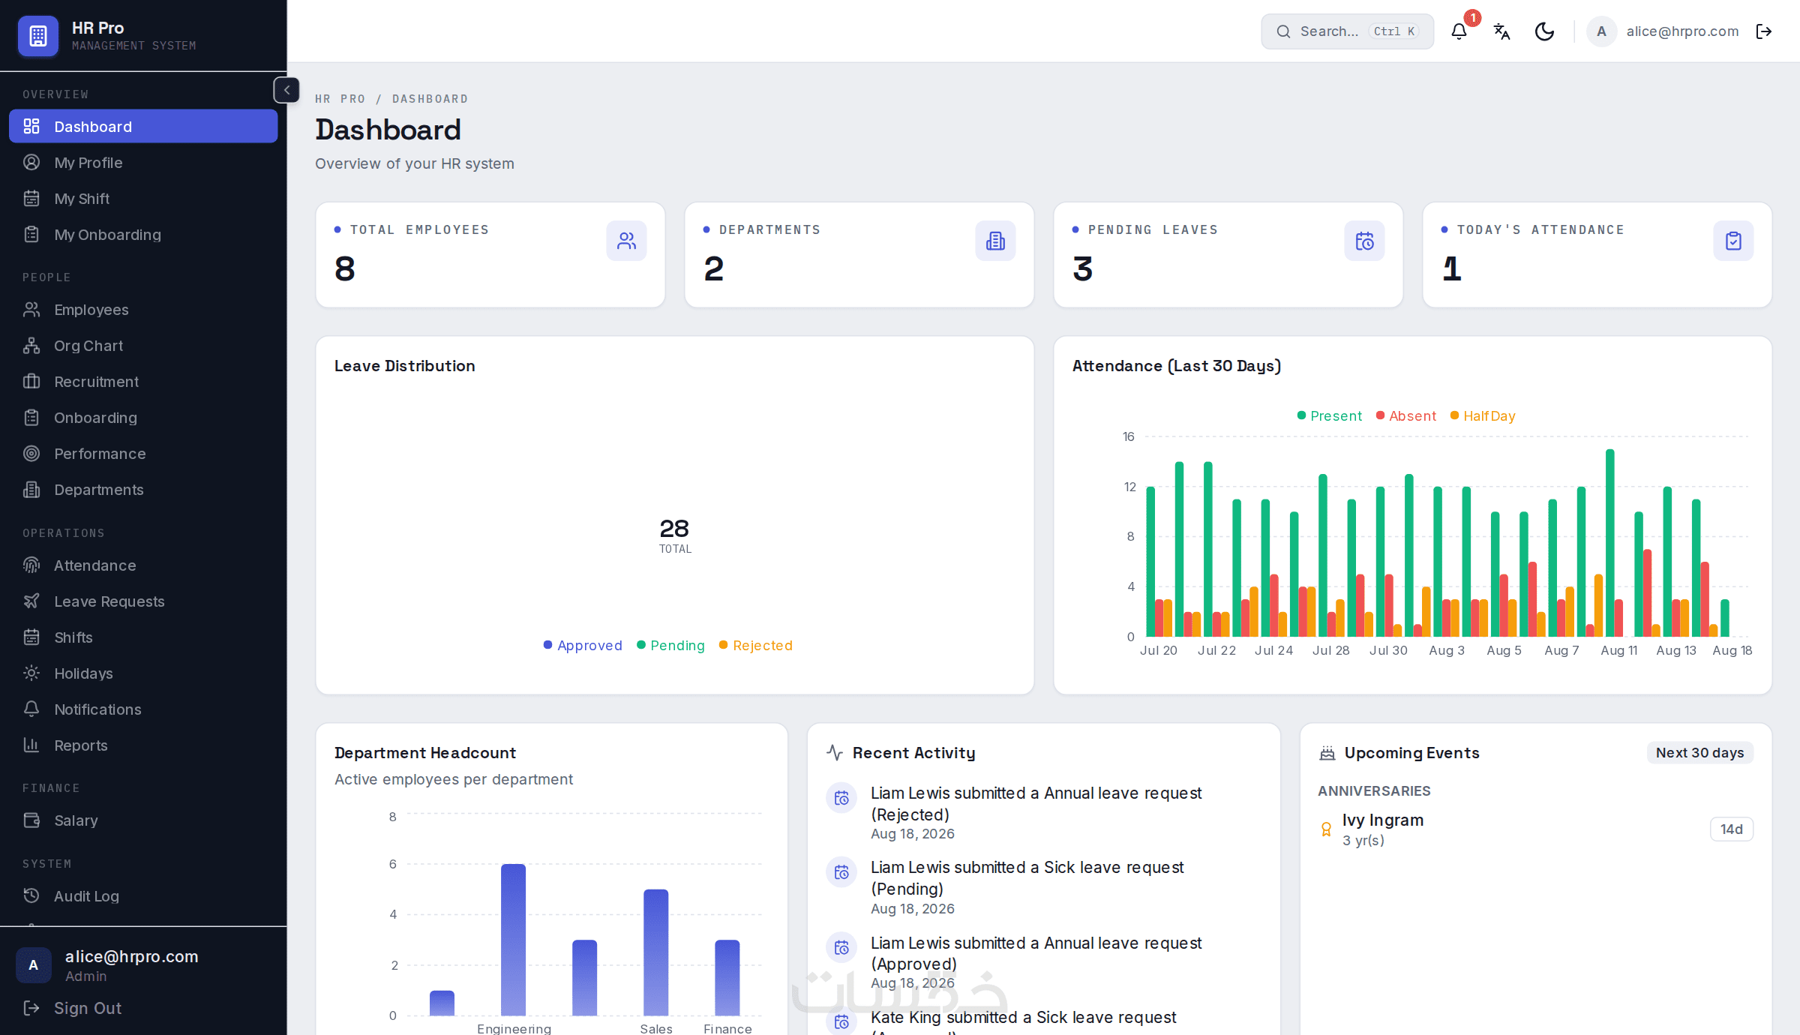This screenshot has height=1035, width=1800.
Task: Toggle the Approved legend in Leave Distribution
Action: point(583,646)
